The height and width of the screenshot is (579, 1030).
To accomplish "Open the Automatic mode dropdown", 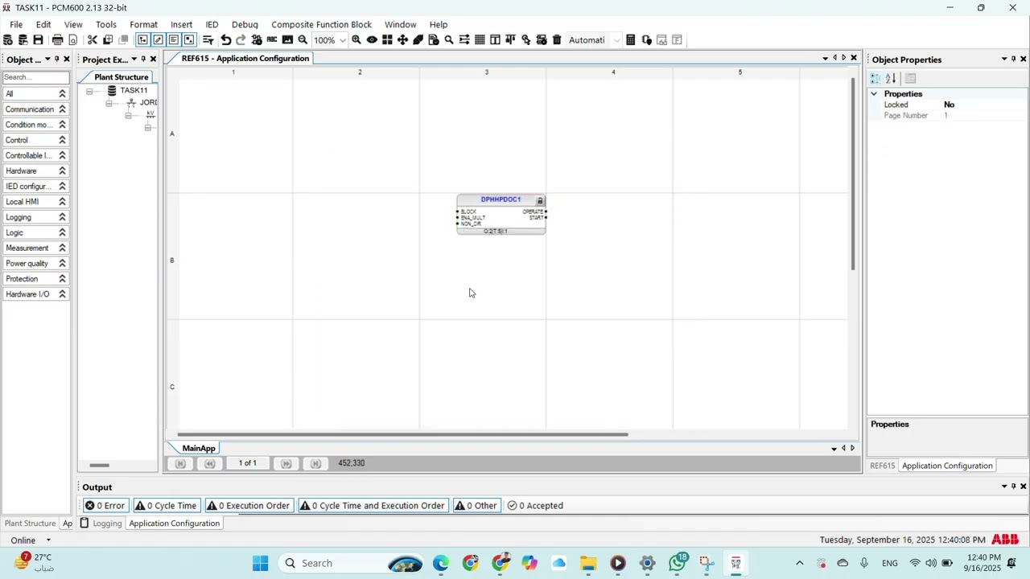I will click(x=617, y=40).
